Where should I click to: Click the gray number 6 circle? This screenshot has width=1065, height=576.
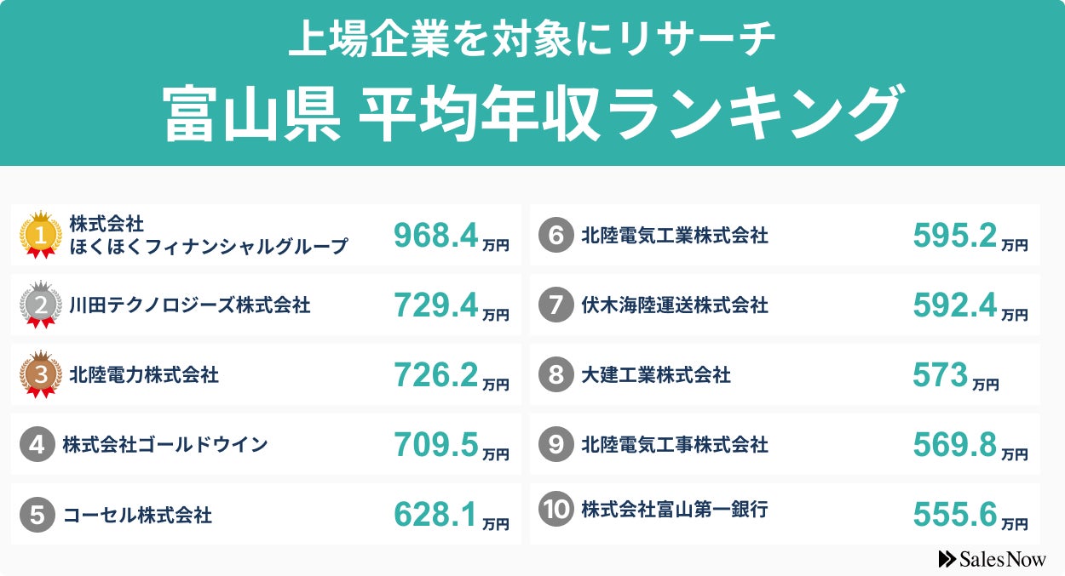(556, 236)
